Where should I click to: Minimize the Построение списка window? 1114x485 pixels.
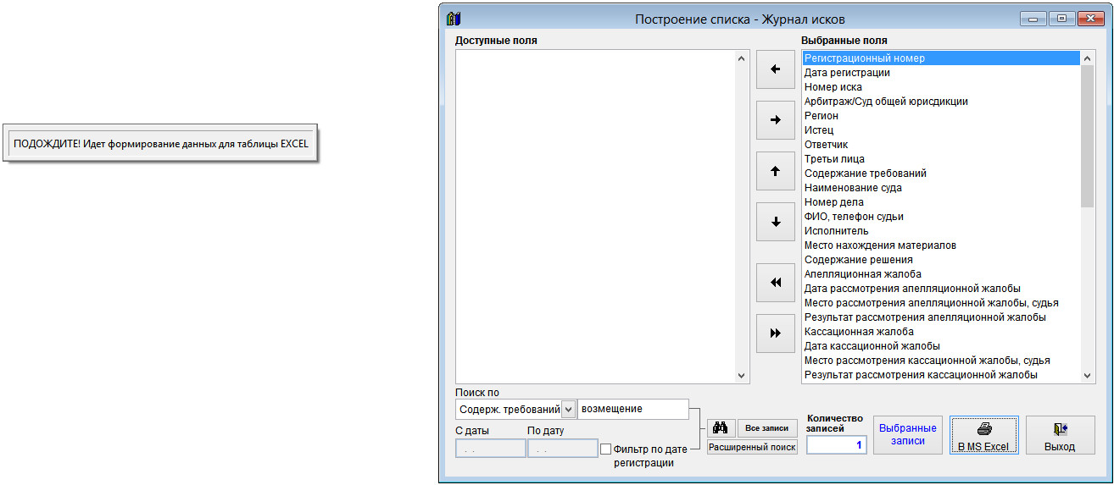tap(1033, 19)
